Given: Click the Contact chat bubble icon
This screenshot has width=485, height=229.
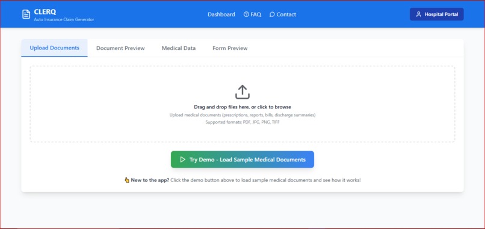Looking at the screenshot, I should pyautogui.click(x=272, y=14).
